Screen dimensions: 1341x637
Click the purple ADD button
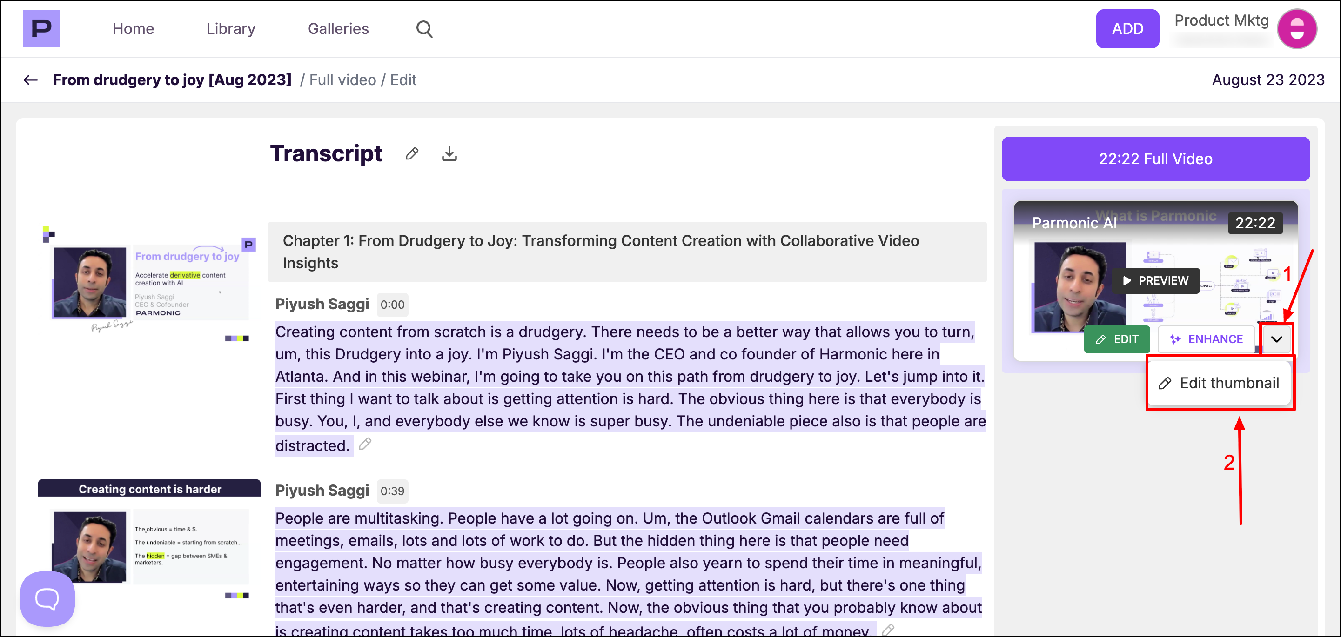[x=1127, y=29]
